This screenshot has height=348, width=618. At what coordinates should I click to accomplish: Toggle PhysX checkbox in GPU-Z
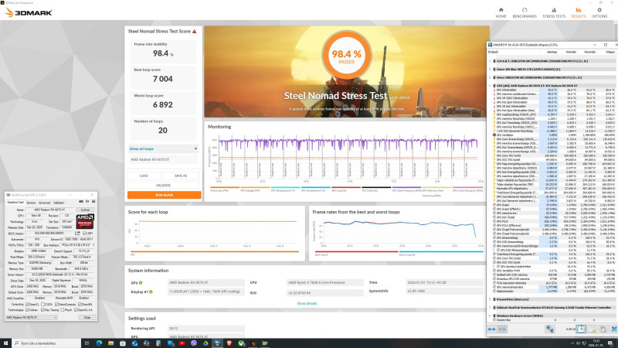coord(63,310)
